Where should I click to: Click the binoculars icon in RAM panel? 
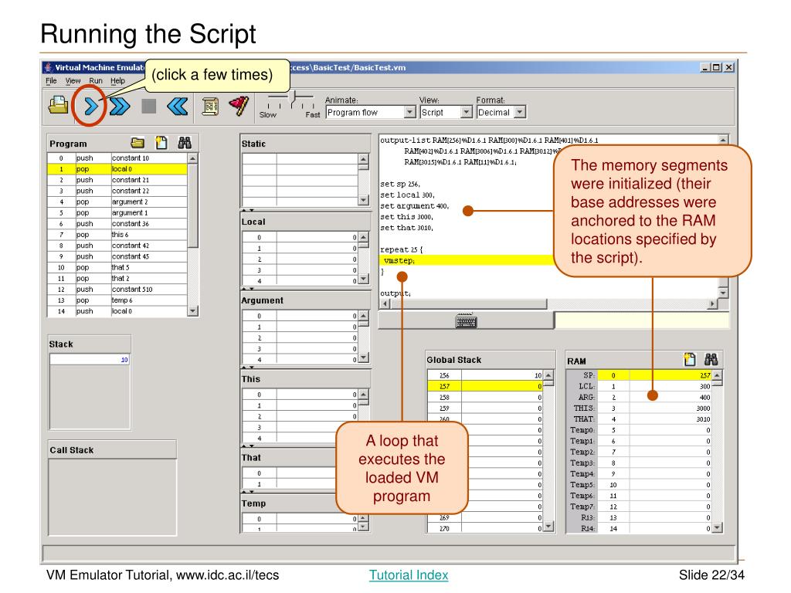[711, 360]
